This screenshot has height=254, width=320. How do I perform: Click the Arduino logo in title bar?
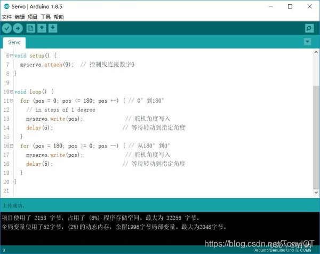(x=6, y=6)
